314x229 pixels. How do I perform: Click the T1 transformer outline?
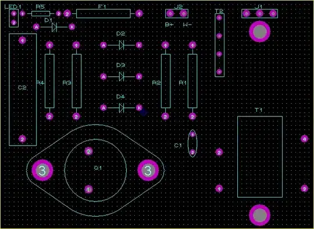point(260,157)
